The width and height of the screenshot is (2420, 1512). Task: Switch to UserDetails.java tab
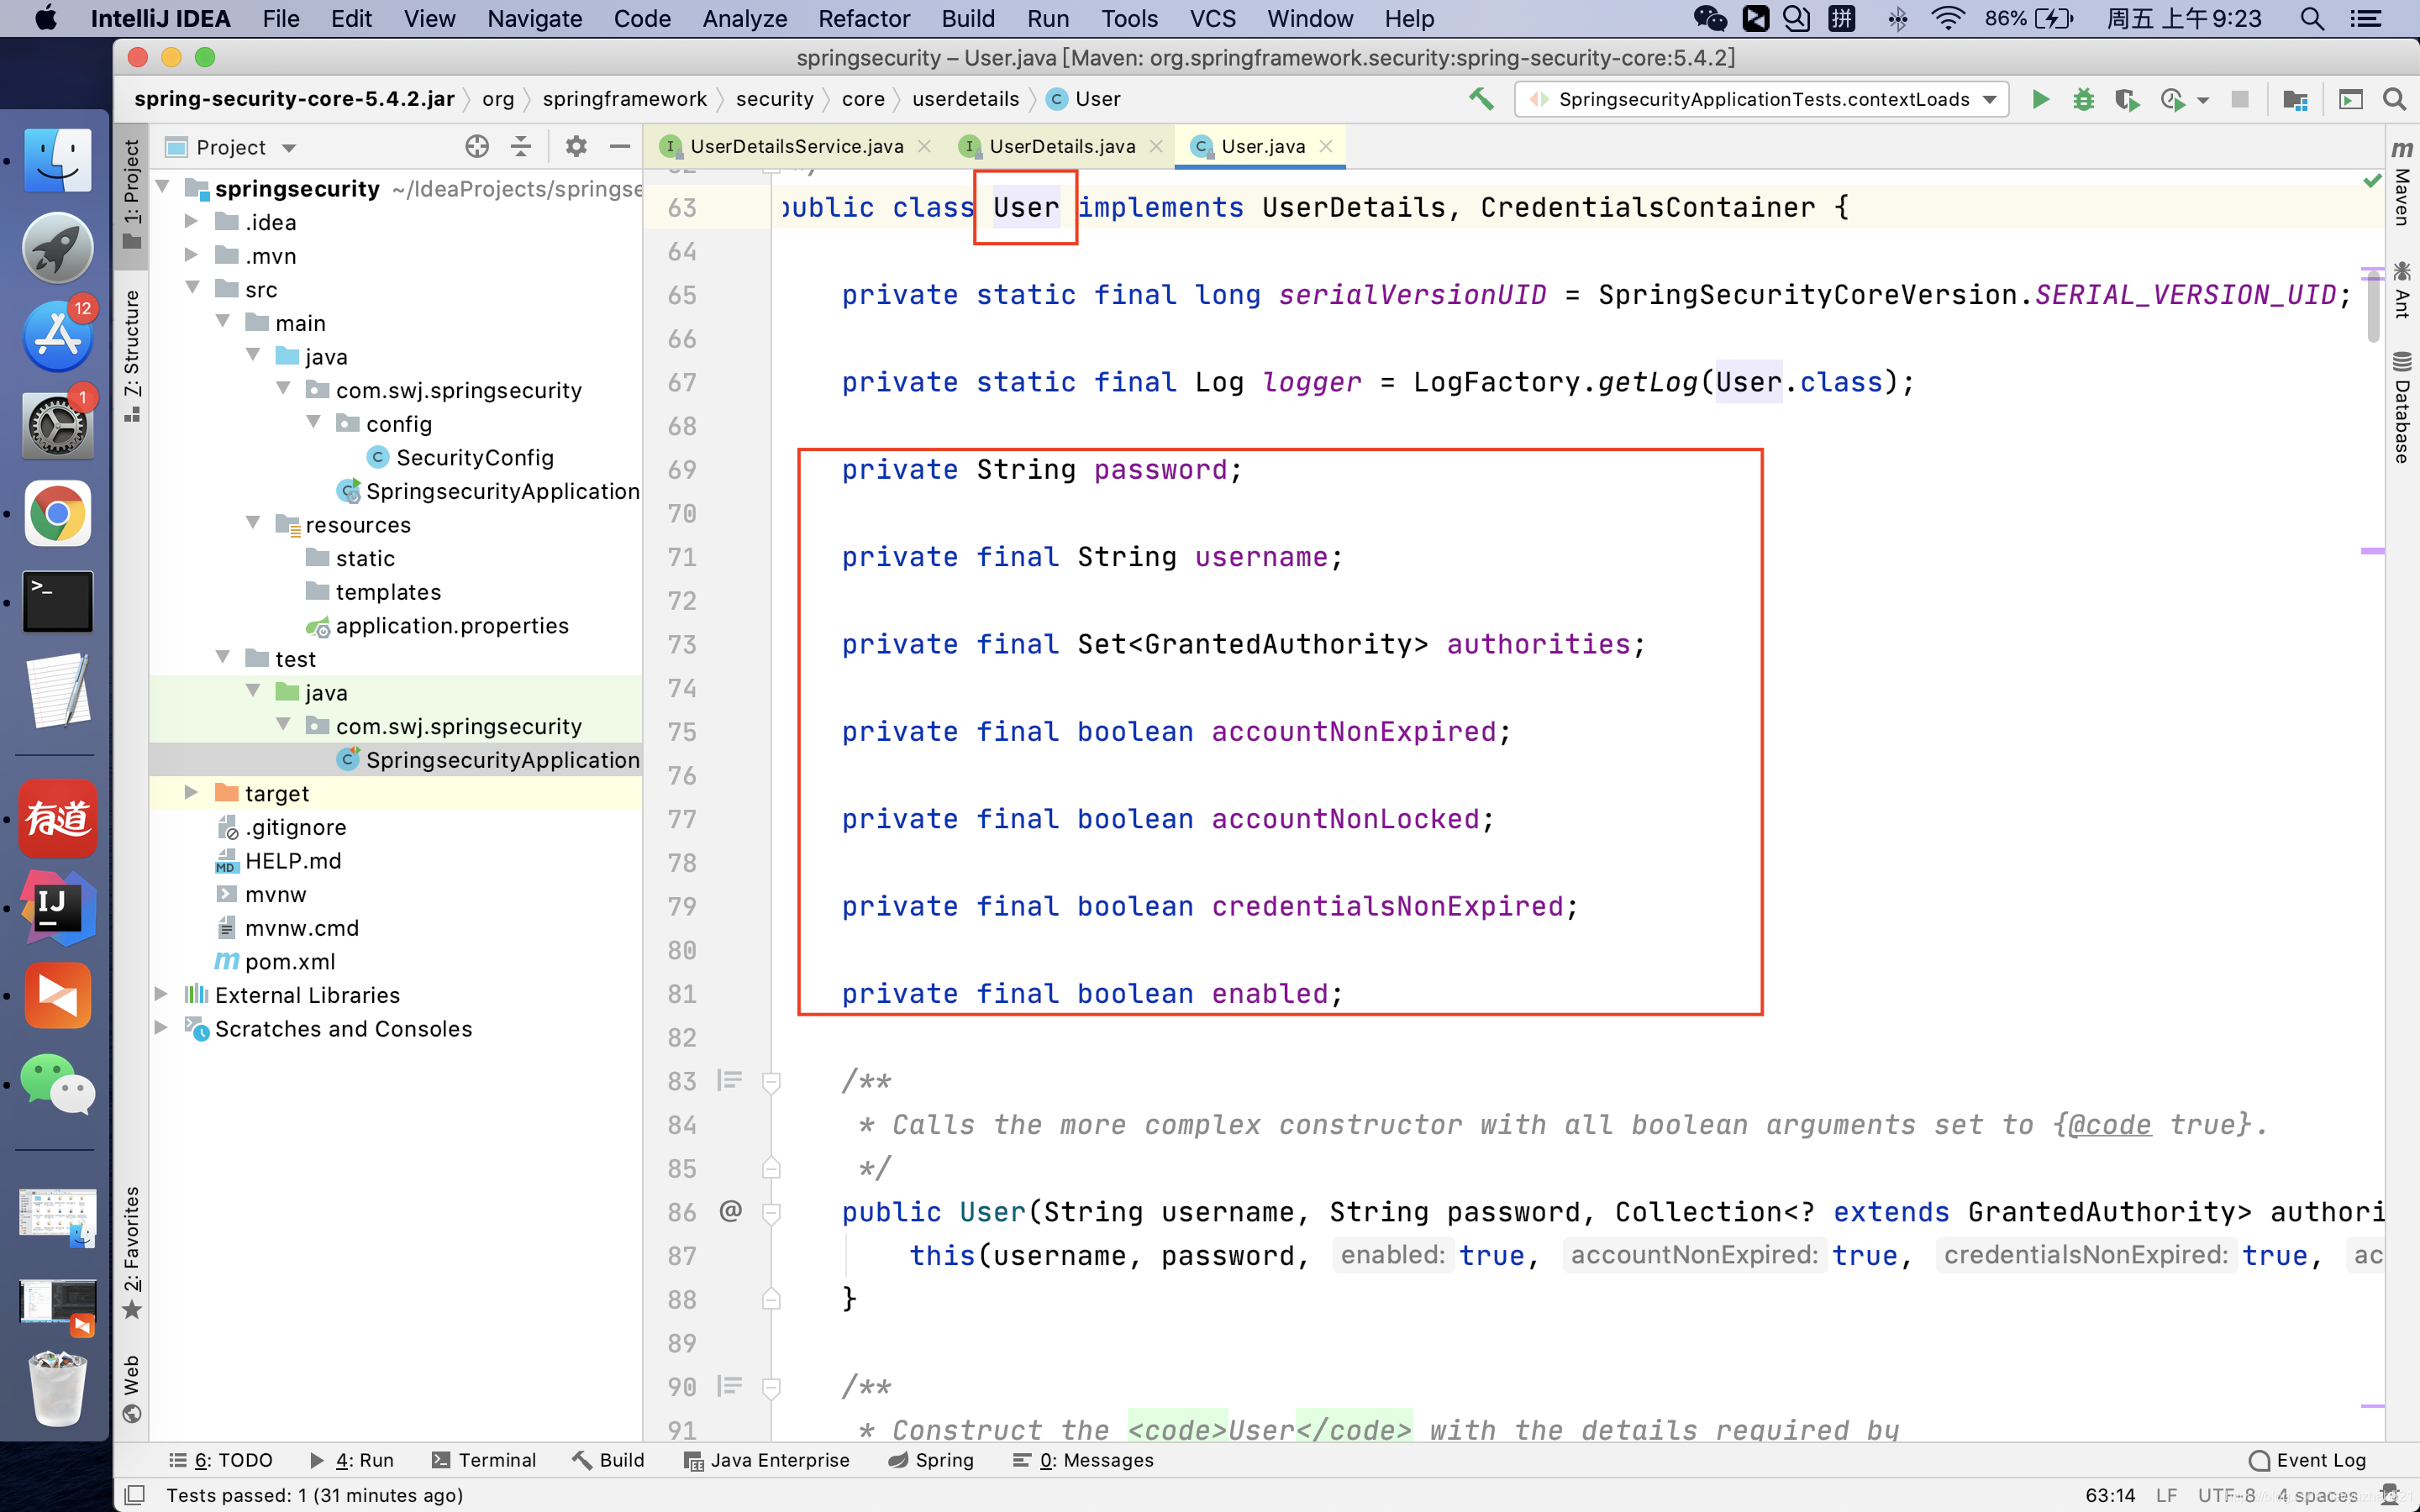(x=1061, y=146)
